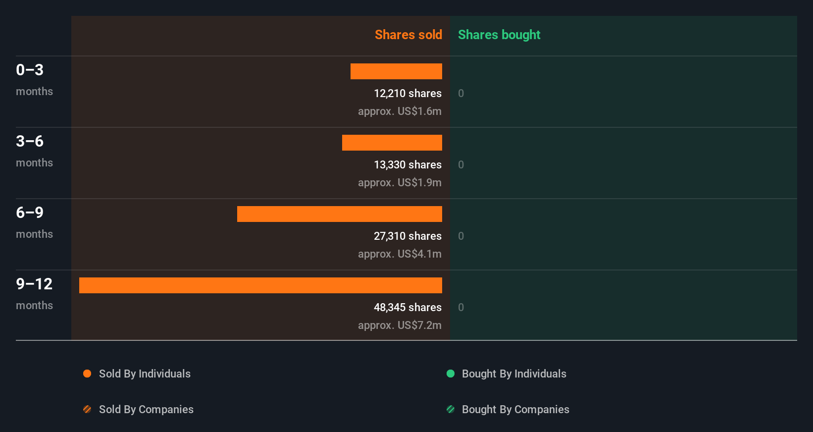Click the 6–9 months orange bar
The height and width of the screenshot is (432, 813).
click(x=339, y=214)
